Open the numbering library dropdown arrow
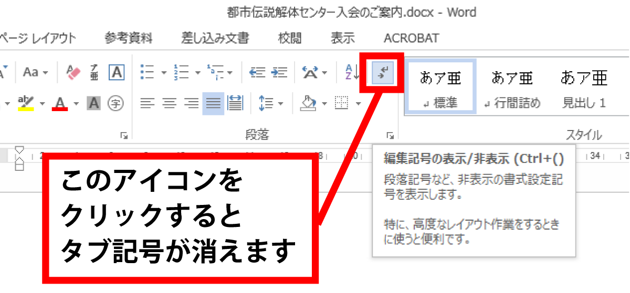Image resolution: width=630 pixels, height=293 pixels. point(197,73)
